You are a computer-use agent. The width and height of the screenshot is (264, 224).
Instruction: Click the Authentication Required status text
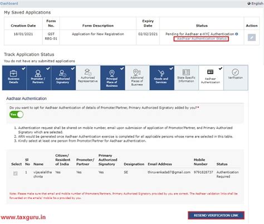(x=227, y=174)
